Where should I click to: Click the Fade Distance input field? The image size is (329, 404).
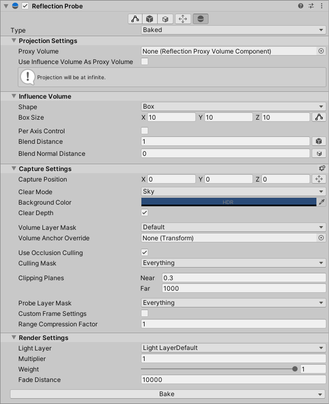click(233, 379)
